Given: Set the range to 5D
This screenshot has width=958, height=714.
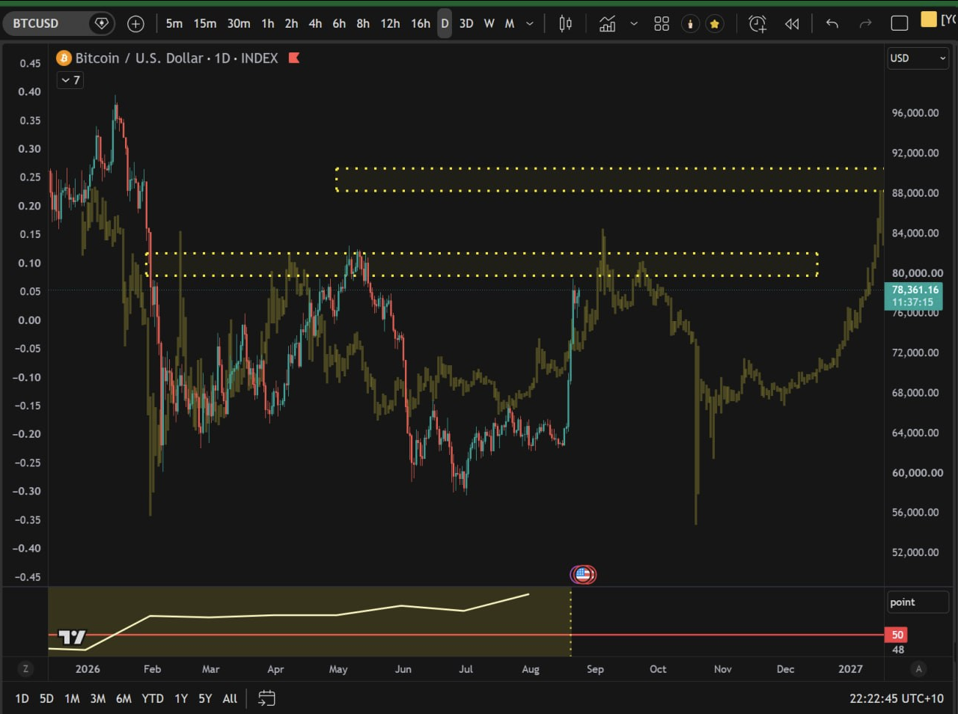Looking at the screenshot, I should click(46, 698).
